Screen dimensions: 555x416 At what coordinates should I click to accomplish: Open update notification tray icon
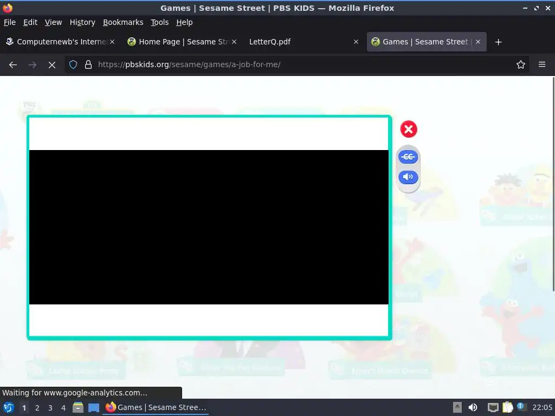tap(521, 406)
